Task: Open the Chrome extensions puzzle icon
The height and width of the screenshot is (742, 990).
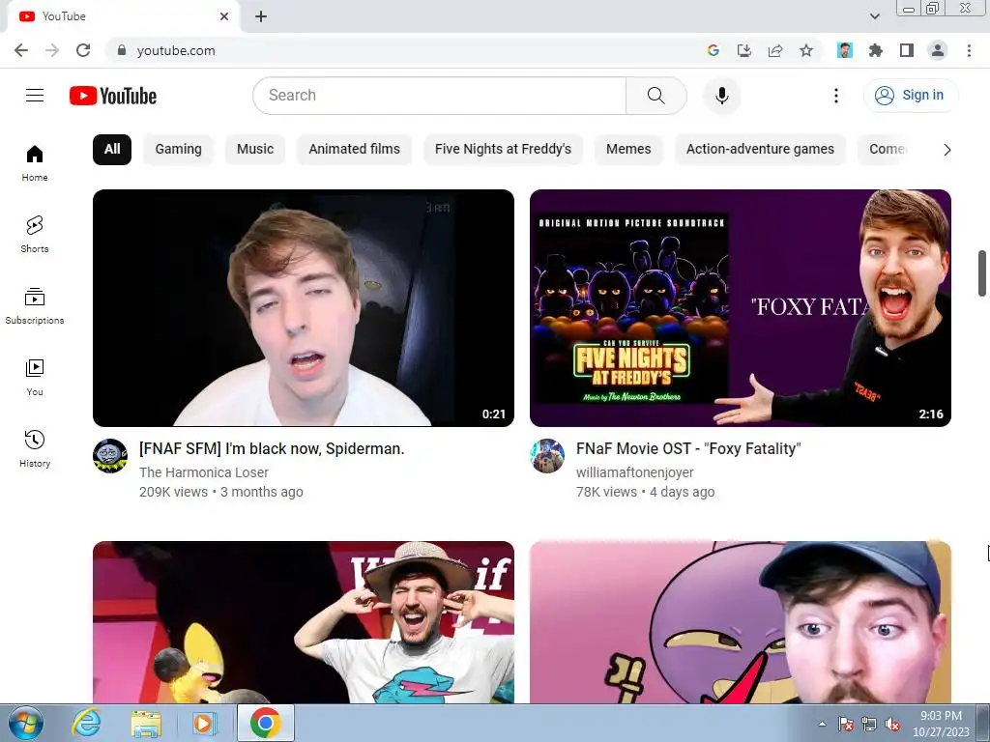Action: (x=876, y=50)
